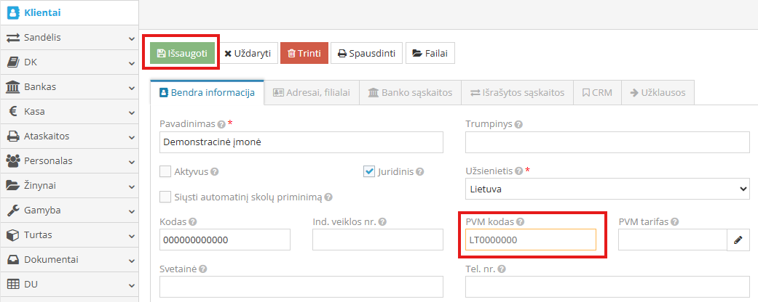Click the help icon beside Kodas label
The image size is (758, 302).
pyautogui.click(x=192, y=222)
